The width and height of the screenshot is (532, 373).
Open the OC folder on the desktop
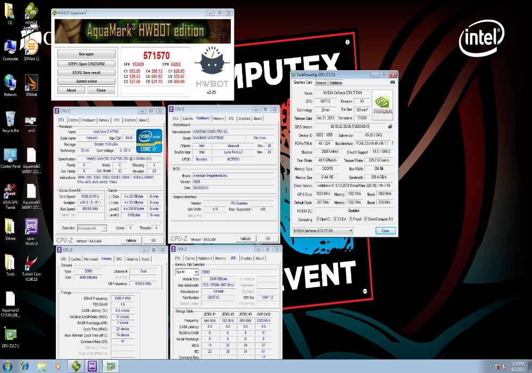pos(10,14)
